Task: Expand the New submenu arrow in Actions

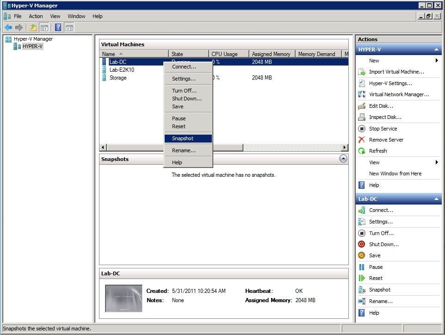Action: point(437,61)
